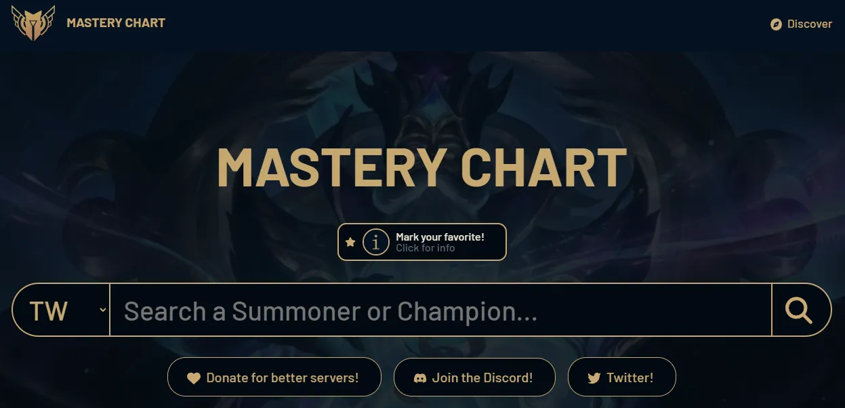The image size is (845, 408).
Task: Click the heart icon on Donate button
Action: coord(194,378)
